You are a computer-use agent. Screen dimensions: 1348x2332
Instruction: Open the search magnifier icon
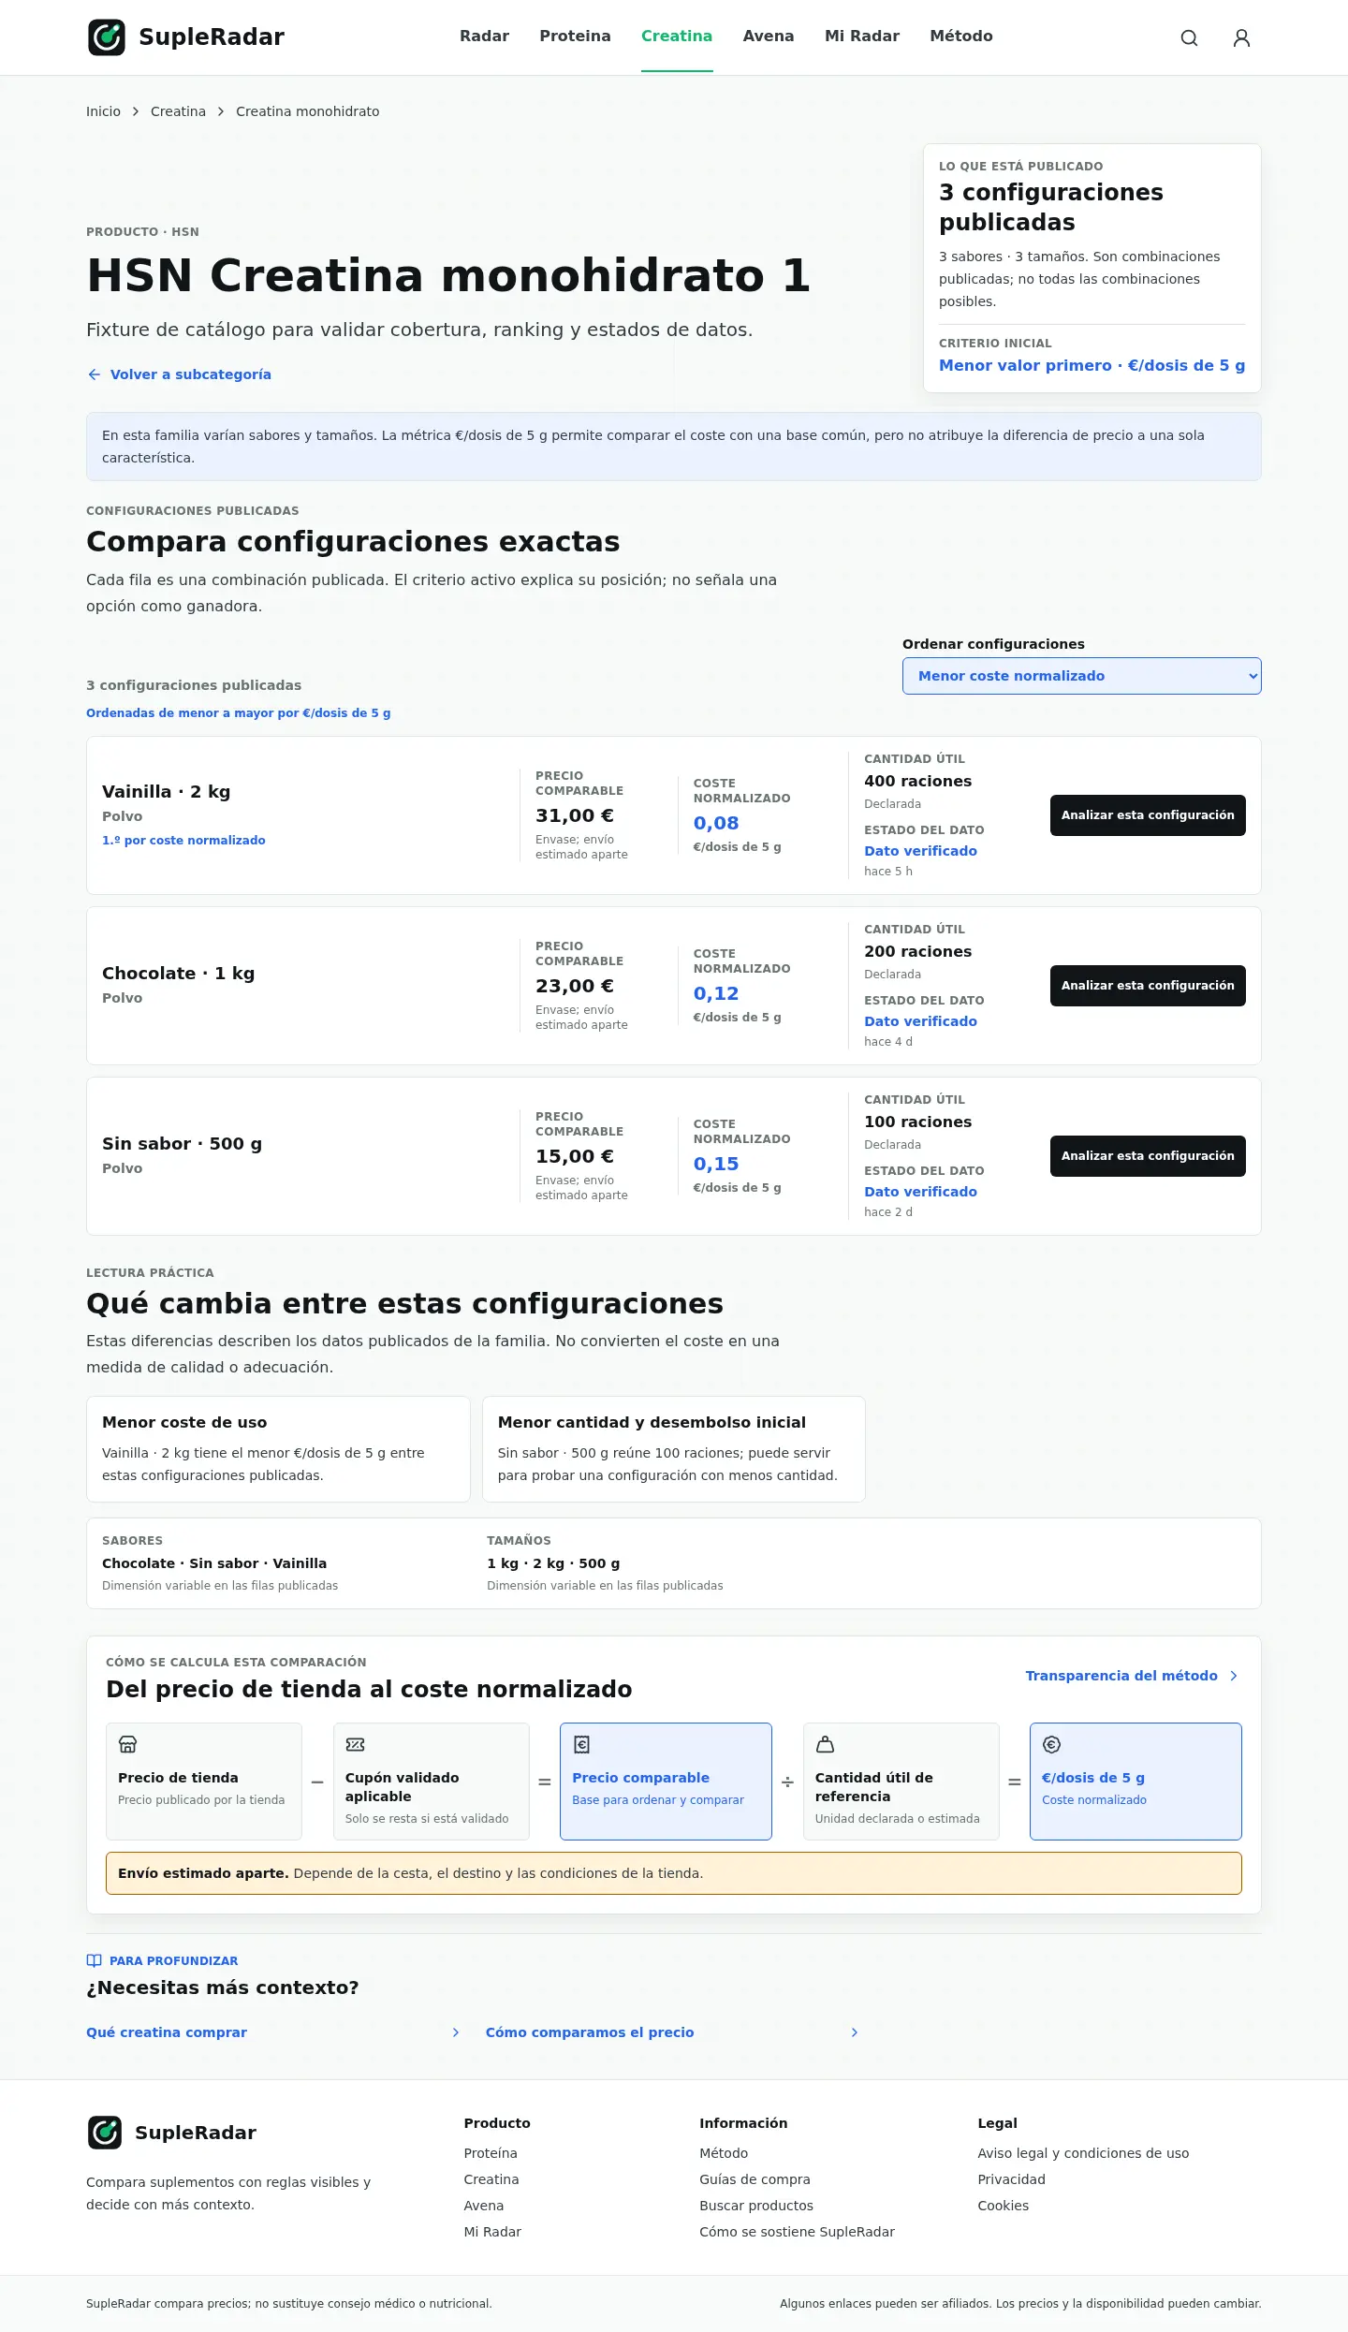[1189, 37]
